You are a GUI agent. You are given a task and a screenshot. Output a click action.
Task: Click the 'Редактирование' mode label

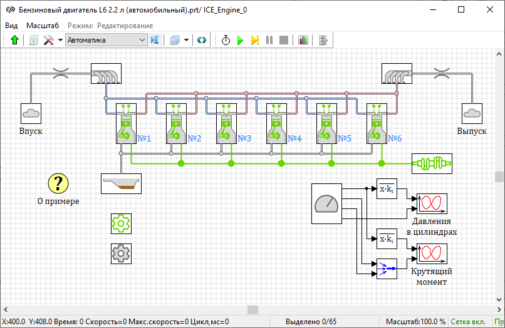(124, 26)
